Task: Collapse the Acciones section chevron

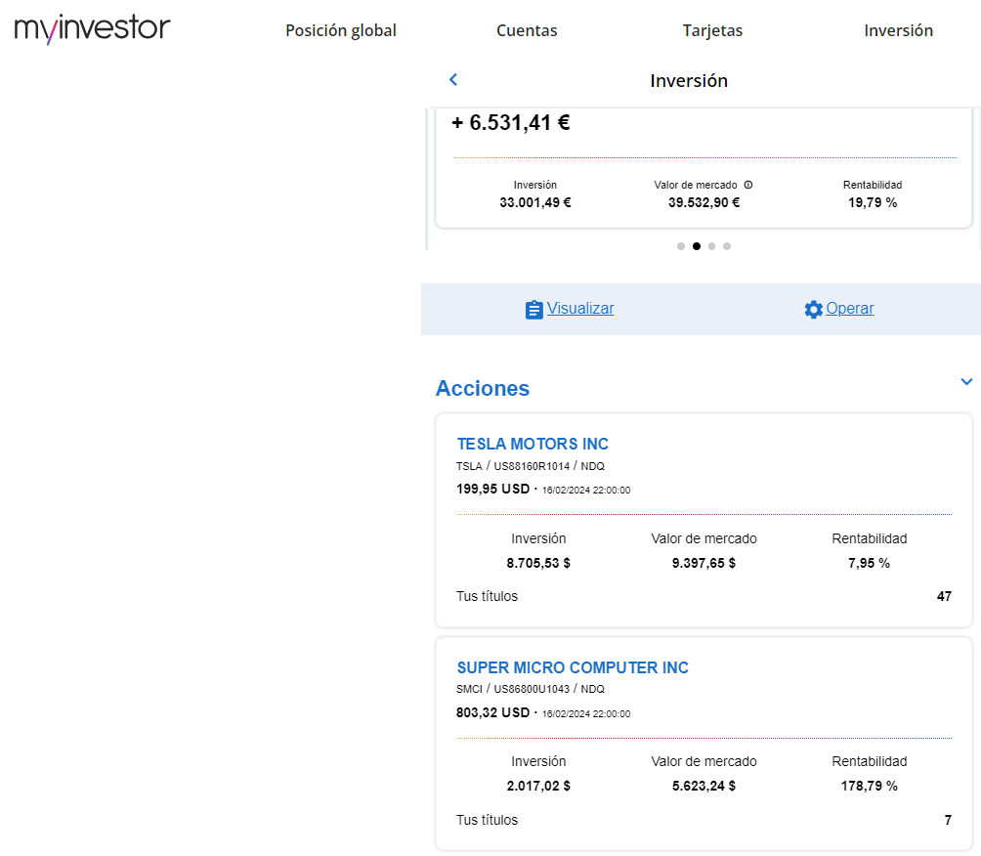Action: point(966,382)
